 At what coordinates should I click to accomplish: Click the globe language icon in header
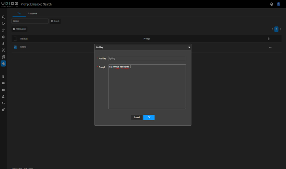click(272, 4)
